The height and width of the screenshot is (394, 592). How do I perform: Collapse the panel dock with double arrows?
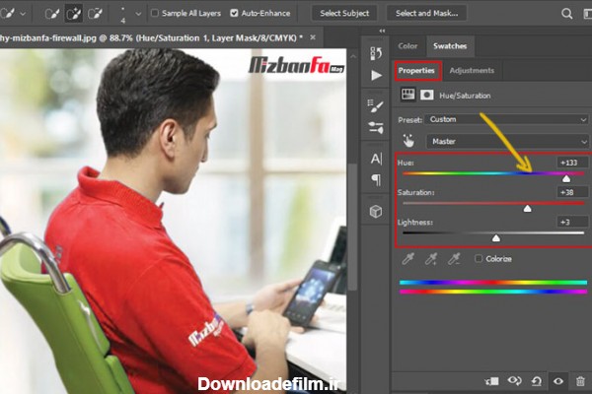point(382,31)
